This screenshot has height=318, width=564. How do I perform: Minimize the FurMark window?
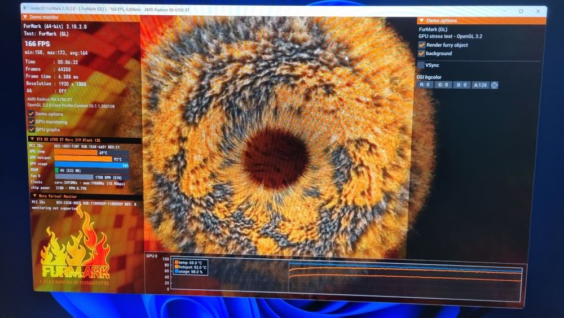click(x=504, y=11)
